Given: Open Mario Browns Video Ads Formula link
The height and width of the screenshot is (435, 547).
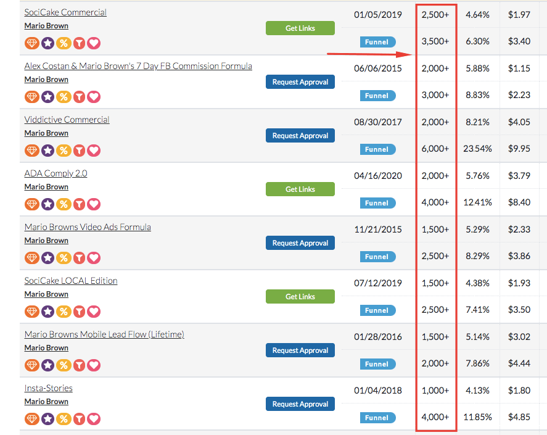Looking at the screenshot, I should (x=88, y=227).
